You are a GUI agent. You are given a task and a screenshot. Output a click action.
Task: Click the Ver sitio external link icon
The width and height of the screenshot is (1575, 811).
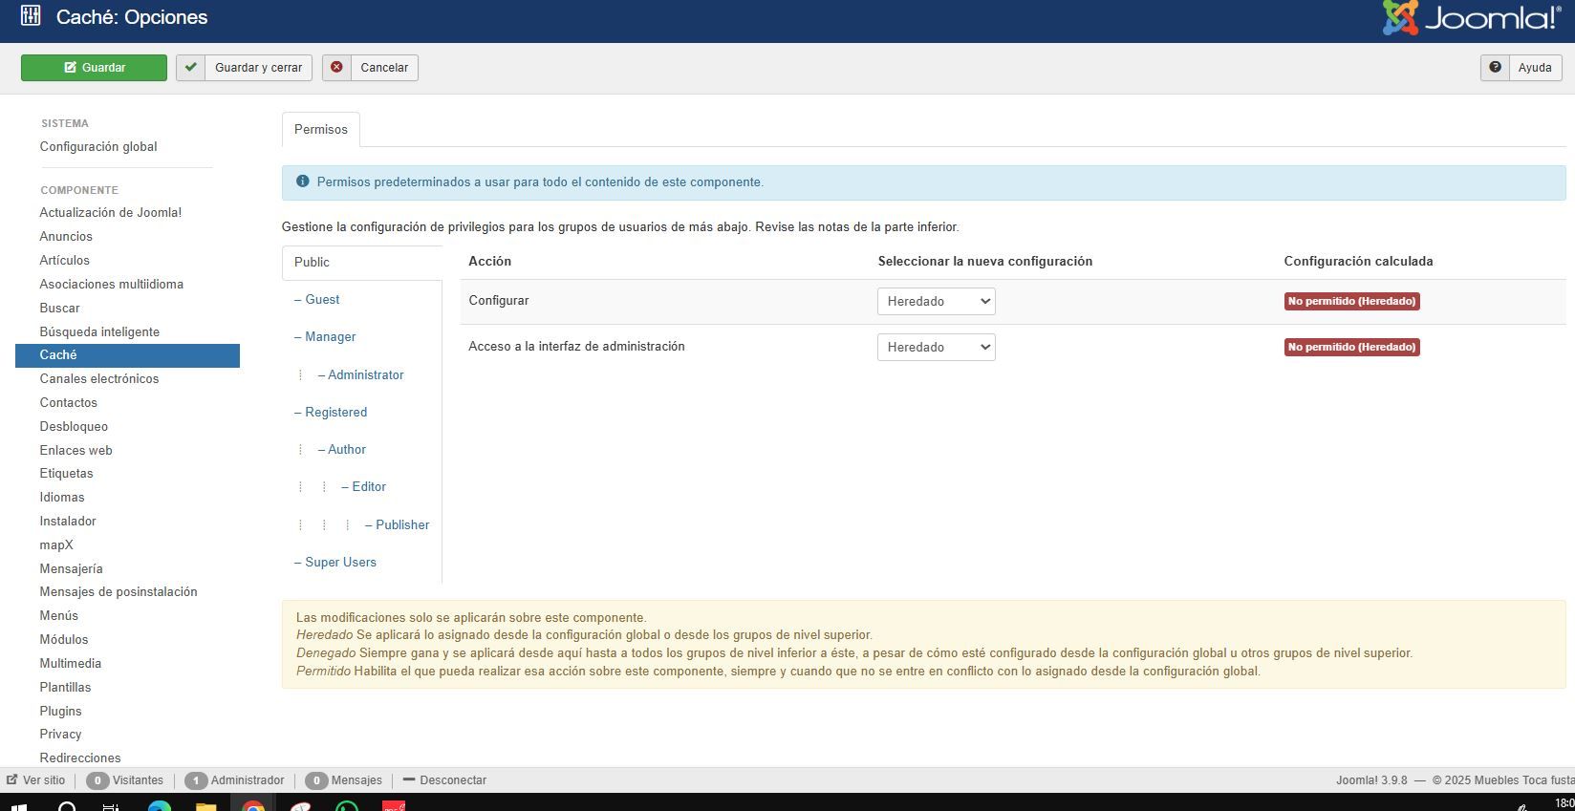click(x=12, y=780)
